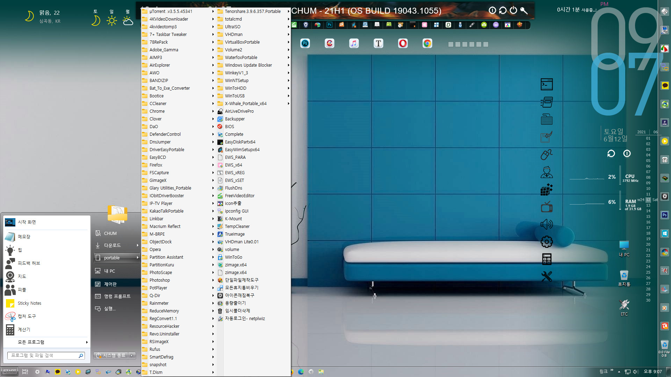The width and height of the screenshot is (671, 377).
Task: Click calendar day 12 in date strip
Action: tap(648, 200)
